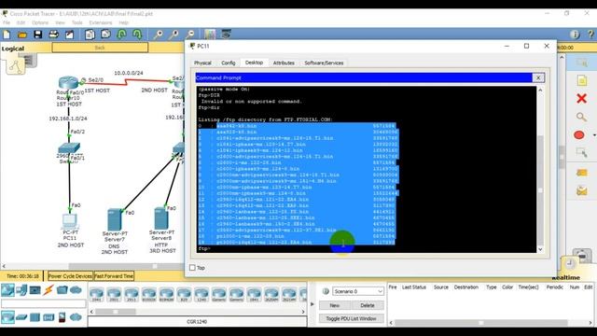Screen dimensions: 597x336
Task: Select the Inspect magnifier tool
Action: pyautogui.click(x=581, y=117)
